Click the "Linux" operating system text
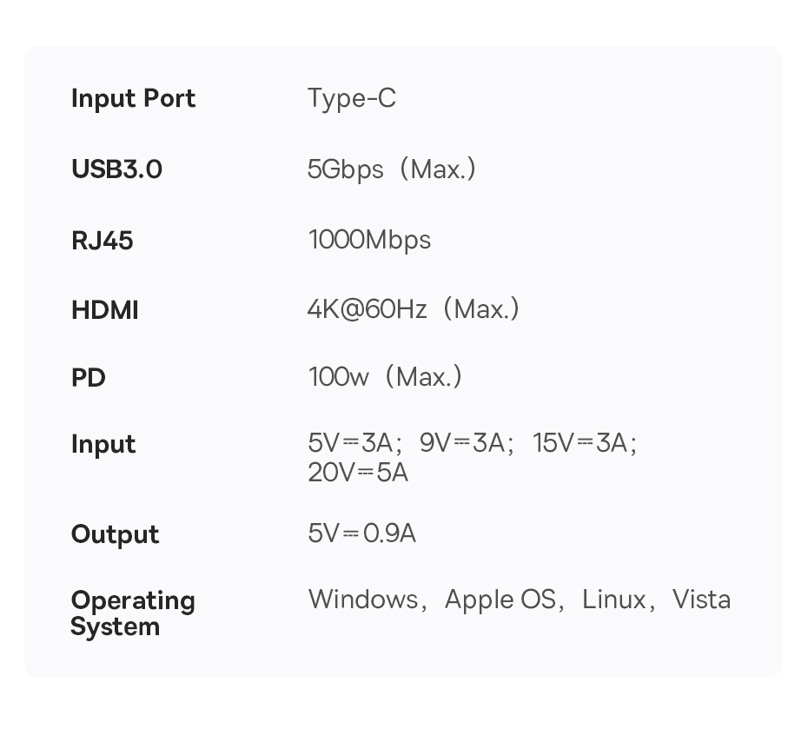The height and width of the screenshot is (742, 808). click(x=613, y=600)
